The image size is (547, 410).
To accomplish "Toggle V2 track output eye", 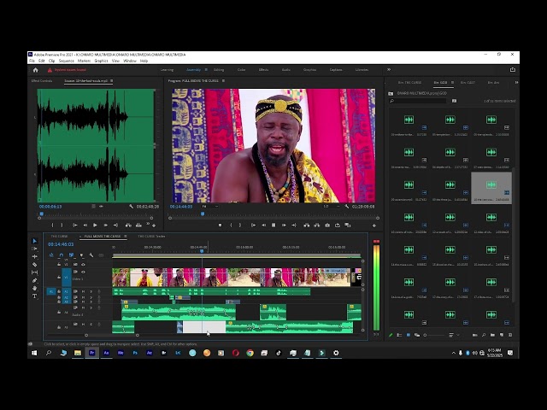I will tap(83, 265).
